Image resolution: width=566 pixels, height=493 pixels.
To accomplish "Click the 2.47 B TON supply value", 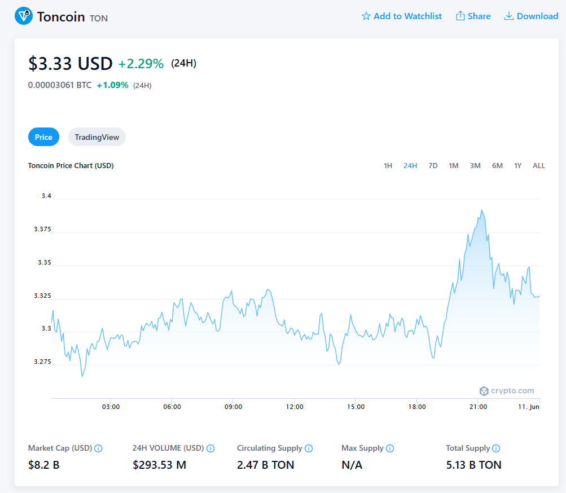I will coord(265,465).
